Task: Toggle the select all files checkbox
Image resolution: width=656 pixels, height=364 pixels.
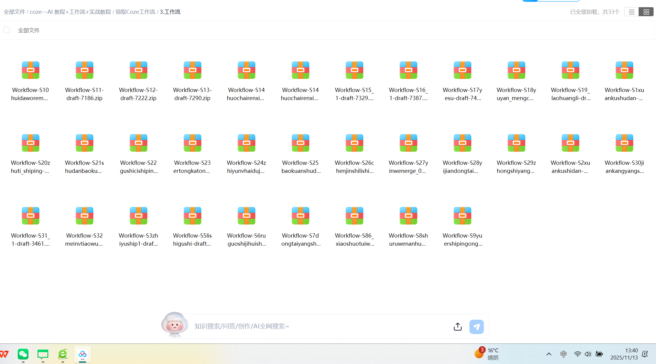Action: [7, 30]
